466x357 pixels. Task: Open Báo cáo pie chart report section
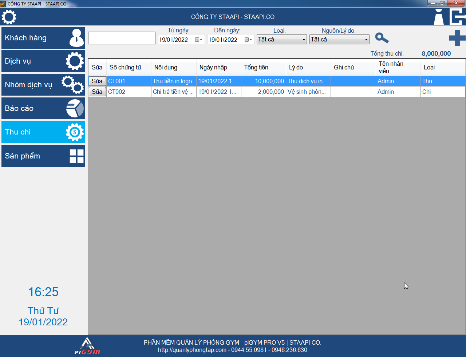point(43,108)
